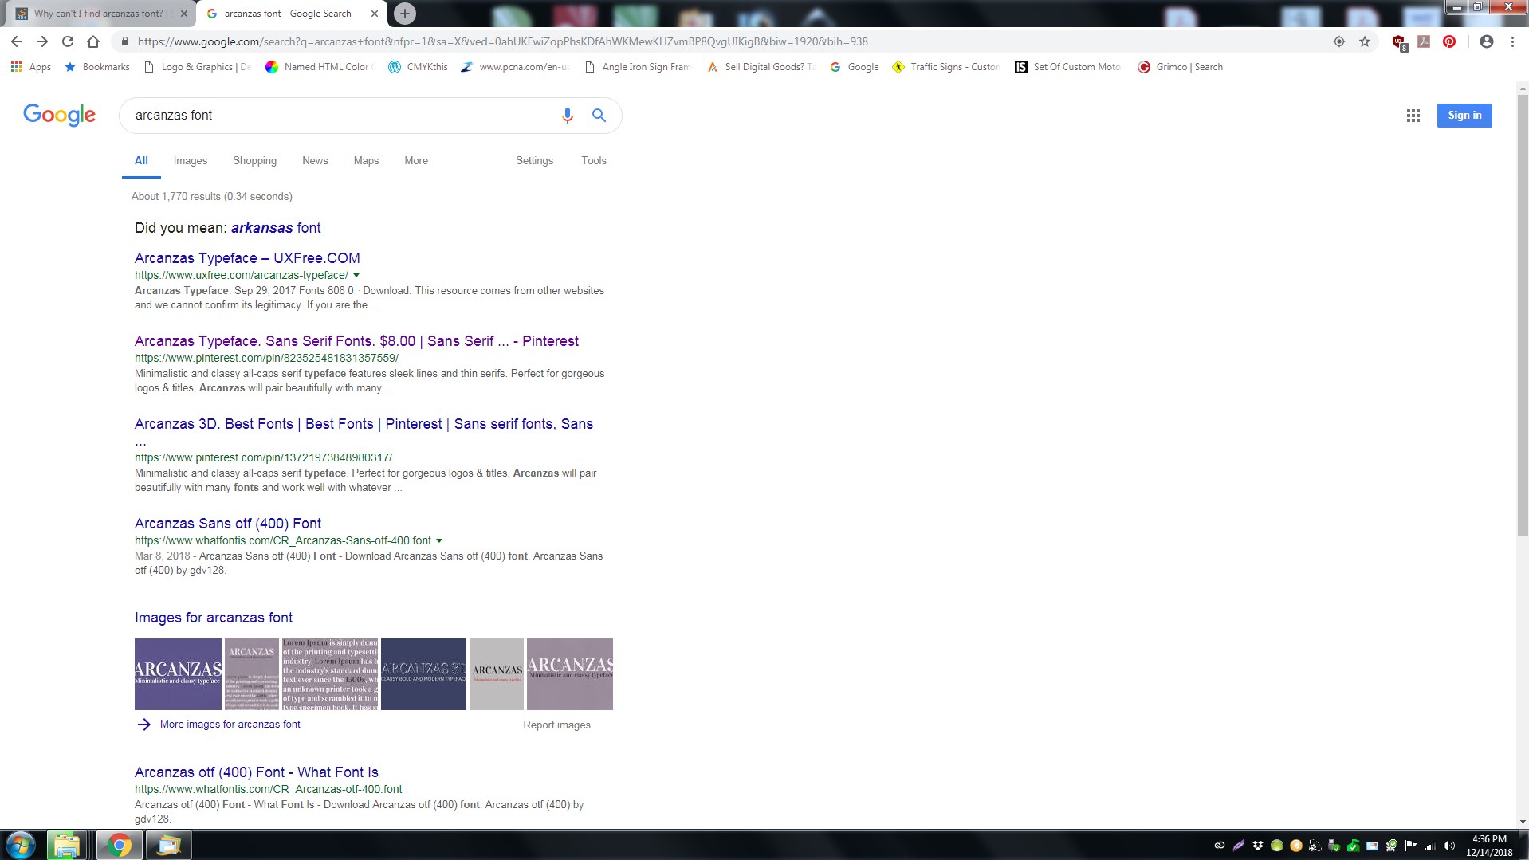The image size is (1529, 860).
Task: Open the 'Traffic Signs - Custom' bookmark
Action: pos(946,67)
